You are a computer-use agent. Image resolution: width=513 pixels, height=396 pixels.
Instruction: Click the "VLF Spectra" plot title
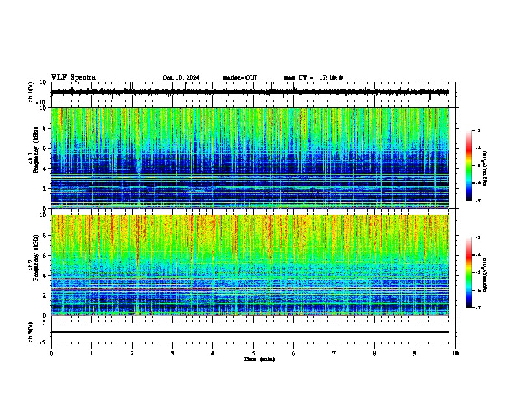coord(73,77)
